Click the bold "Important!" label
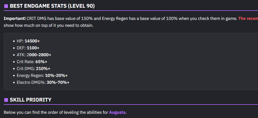 click(15, 19)
